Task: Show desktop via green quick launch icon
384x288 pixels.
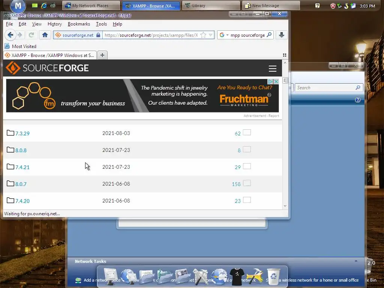Action: [x=35, y=5]
